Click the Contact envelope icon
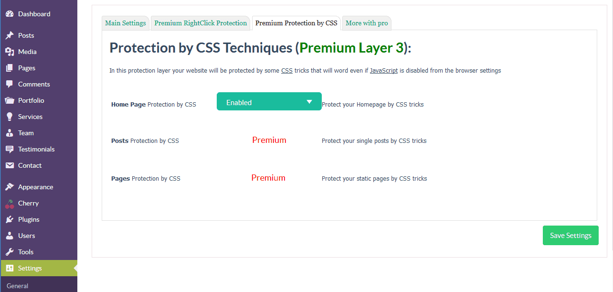This screenshot has height=292, width=613. click(10, 165)
